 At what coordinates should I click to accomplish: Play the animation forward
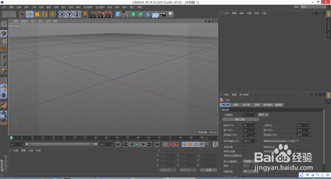coord(137,144)
